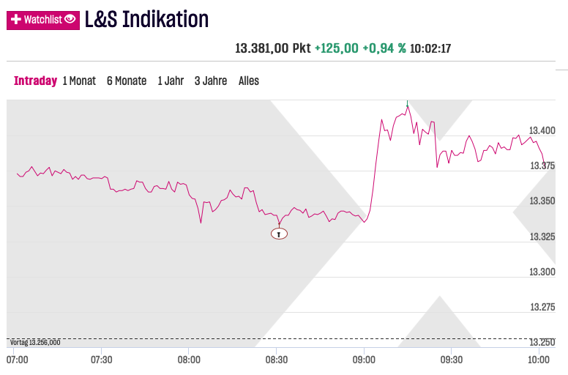Click the 13.400 price axis label
Viewport: 568px width, 375px height.
[542, 130]
